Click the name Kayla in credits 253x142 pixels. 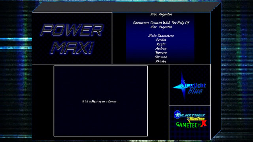point(161,44)
